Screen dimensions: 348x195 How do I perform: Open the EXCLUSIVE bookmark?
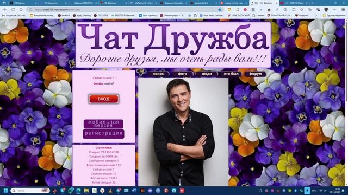point(101,16)
